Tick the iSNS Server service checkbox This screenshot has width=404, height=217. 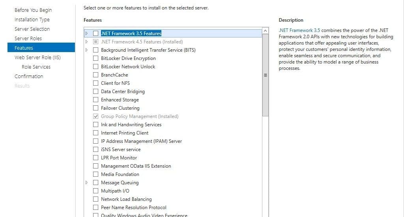95,149
